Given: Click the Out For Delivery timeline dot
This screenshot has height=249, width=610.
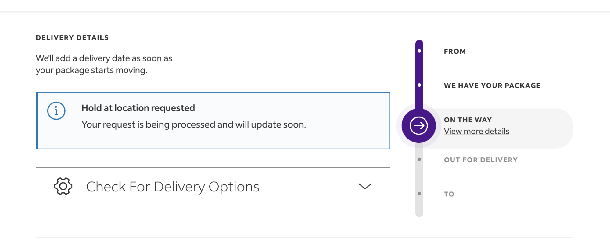Looking at the screenshot, I should [x=419, y=160].
